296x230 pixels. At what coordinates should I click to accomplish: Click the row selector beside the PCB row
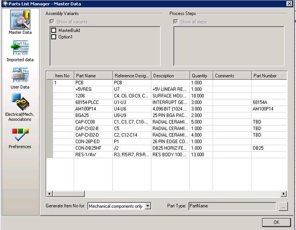(50, 82)
